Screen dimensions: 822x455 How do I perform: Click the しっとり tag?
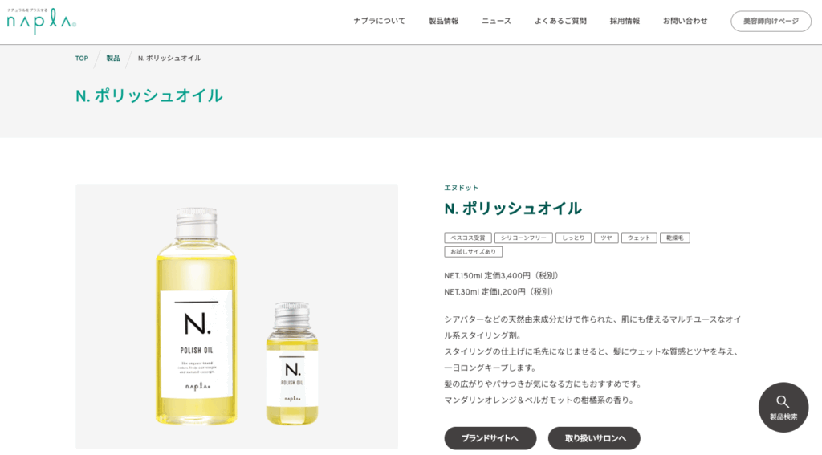(x=573, y=238)
